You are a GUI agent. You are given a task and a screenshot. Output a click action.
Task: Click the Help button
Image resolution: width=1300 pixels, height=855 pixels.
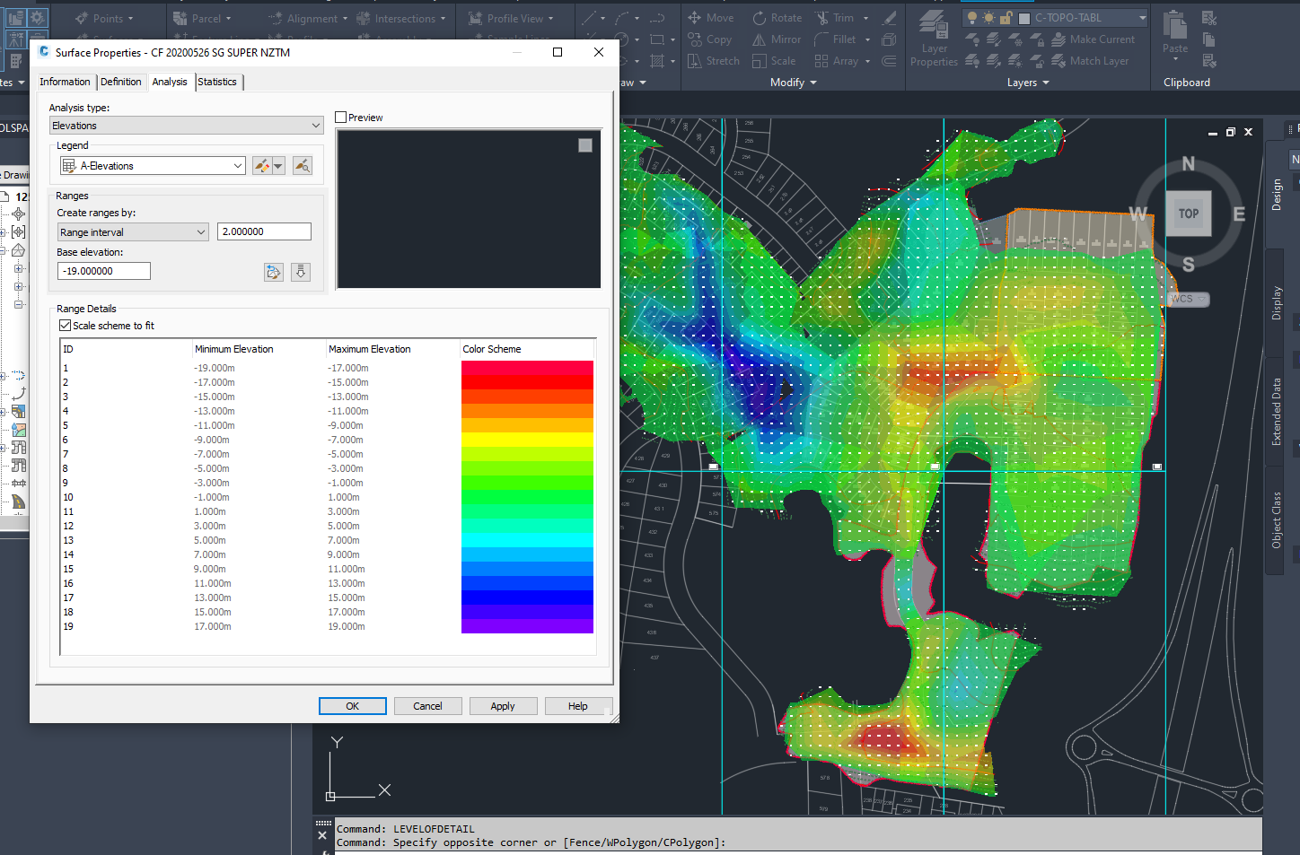[x=578, y=705]
